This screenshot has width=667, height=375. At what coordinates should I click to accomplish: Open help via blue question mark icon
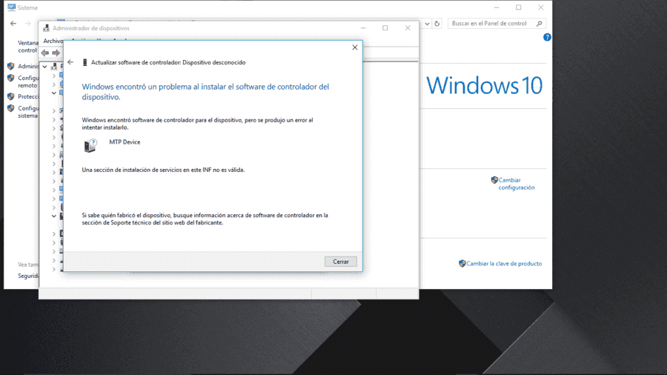pos(547,37)
